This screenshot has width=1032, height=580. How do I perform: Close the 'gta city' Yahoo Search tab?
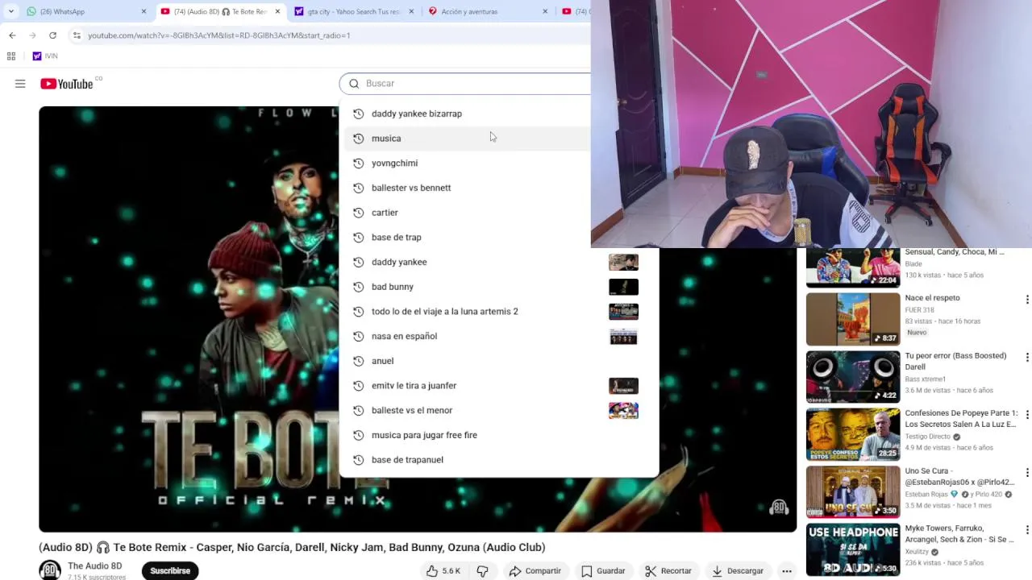(411, 11)
